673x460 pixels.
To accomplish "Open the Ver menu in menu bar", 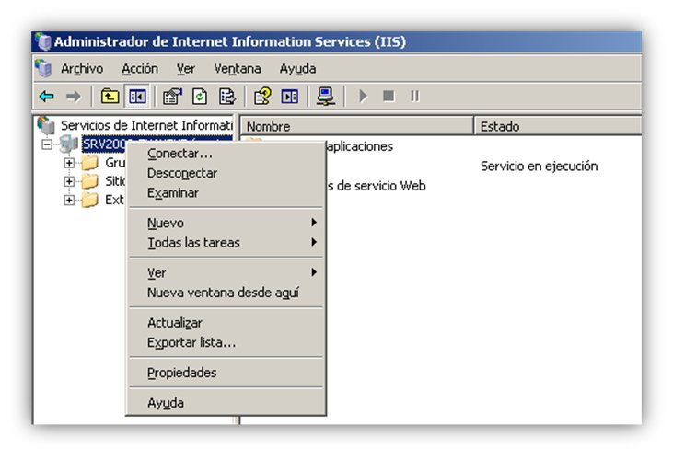I will (186, 69).
